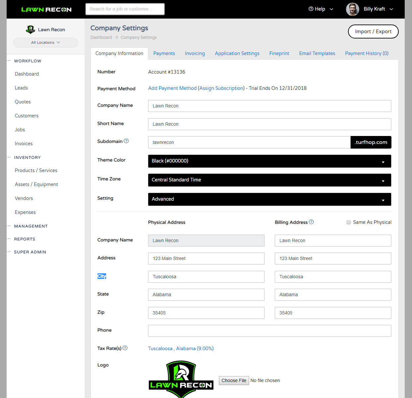Viewport: 412px width, 398px height.
Task: Open the Time Zone dropdown
Action: (x=269, y=180)
